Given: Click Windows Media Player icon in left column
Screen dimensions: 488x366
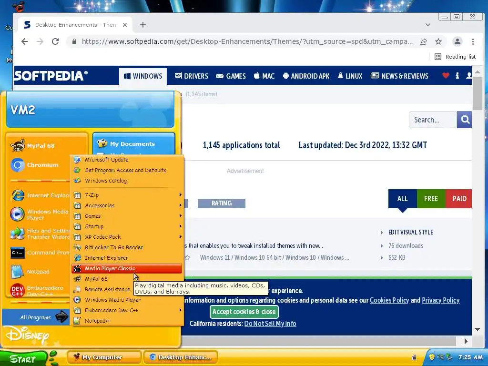Looking at the screenshot, I should (17, 214).
